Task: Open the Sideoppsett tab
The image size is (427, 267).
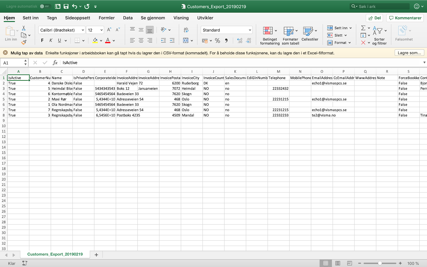Action: pos(78,18)
